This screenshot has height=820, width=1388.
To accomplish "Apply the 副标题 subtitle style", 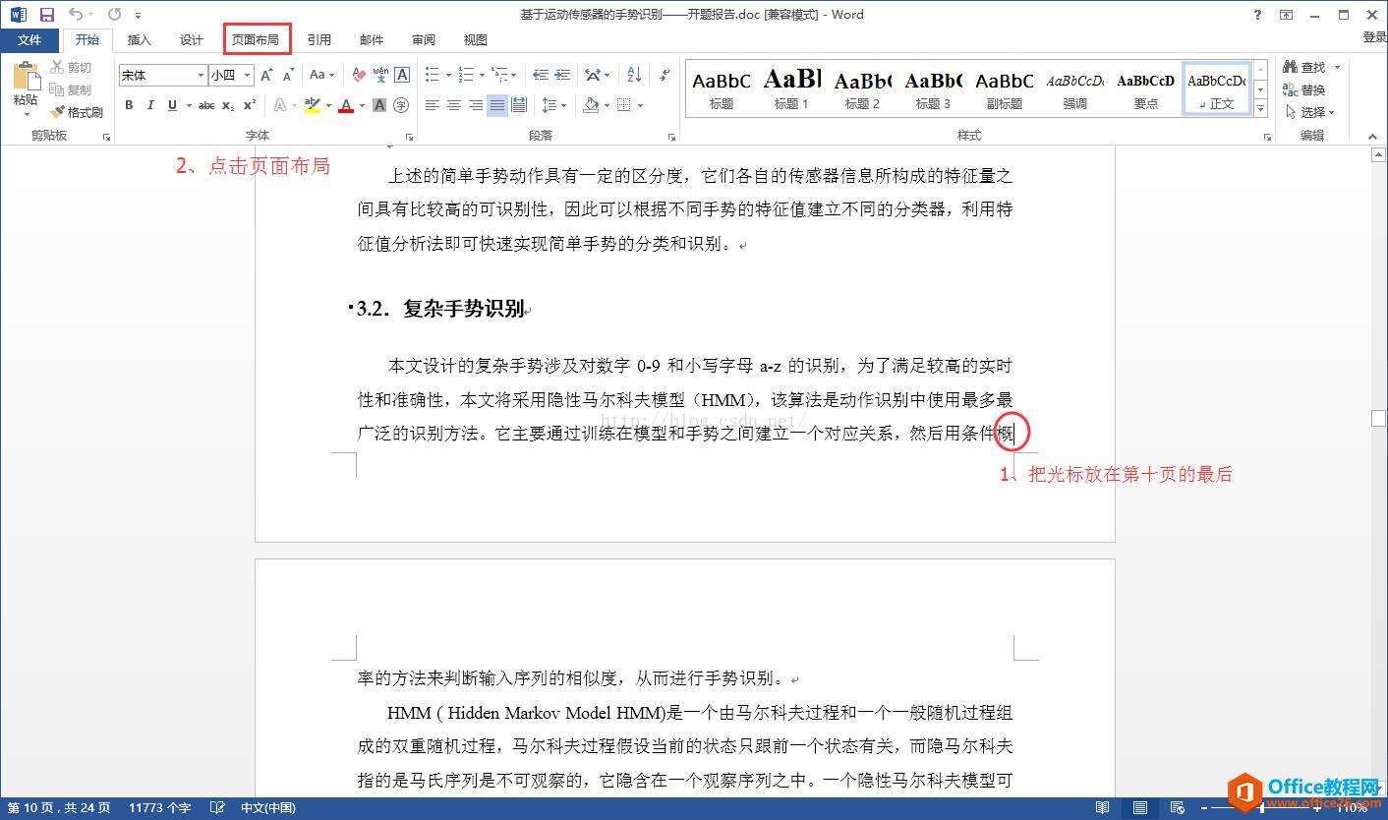I will (x=1004, y=88).
